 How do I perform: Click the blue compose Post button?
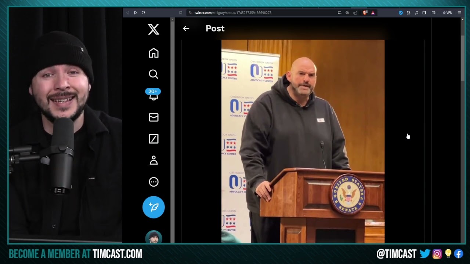153,207
